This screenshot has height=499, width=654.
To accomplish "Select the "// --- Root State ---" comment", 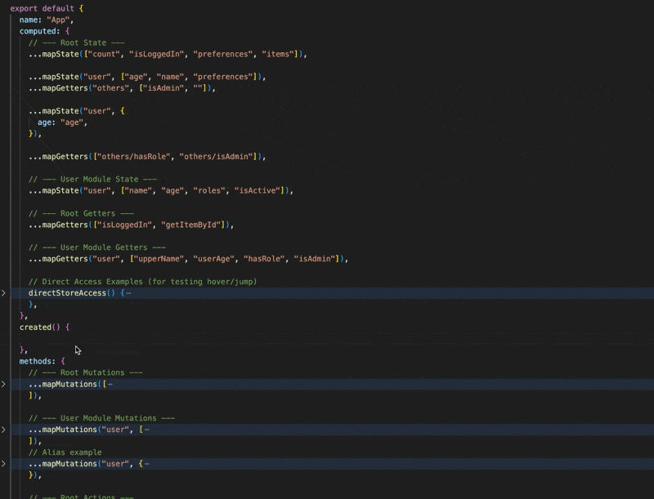I will coord(77,42).
